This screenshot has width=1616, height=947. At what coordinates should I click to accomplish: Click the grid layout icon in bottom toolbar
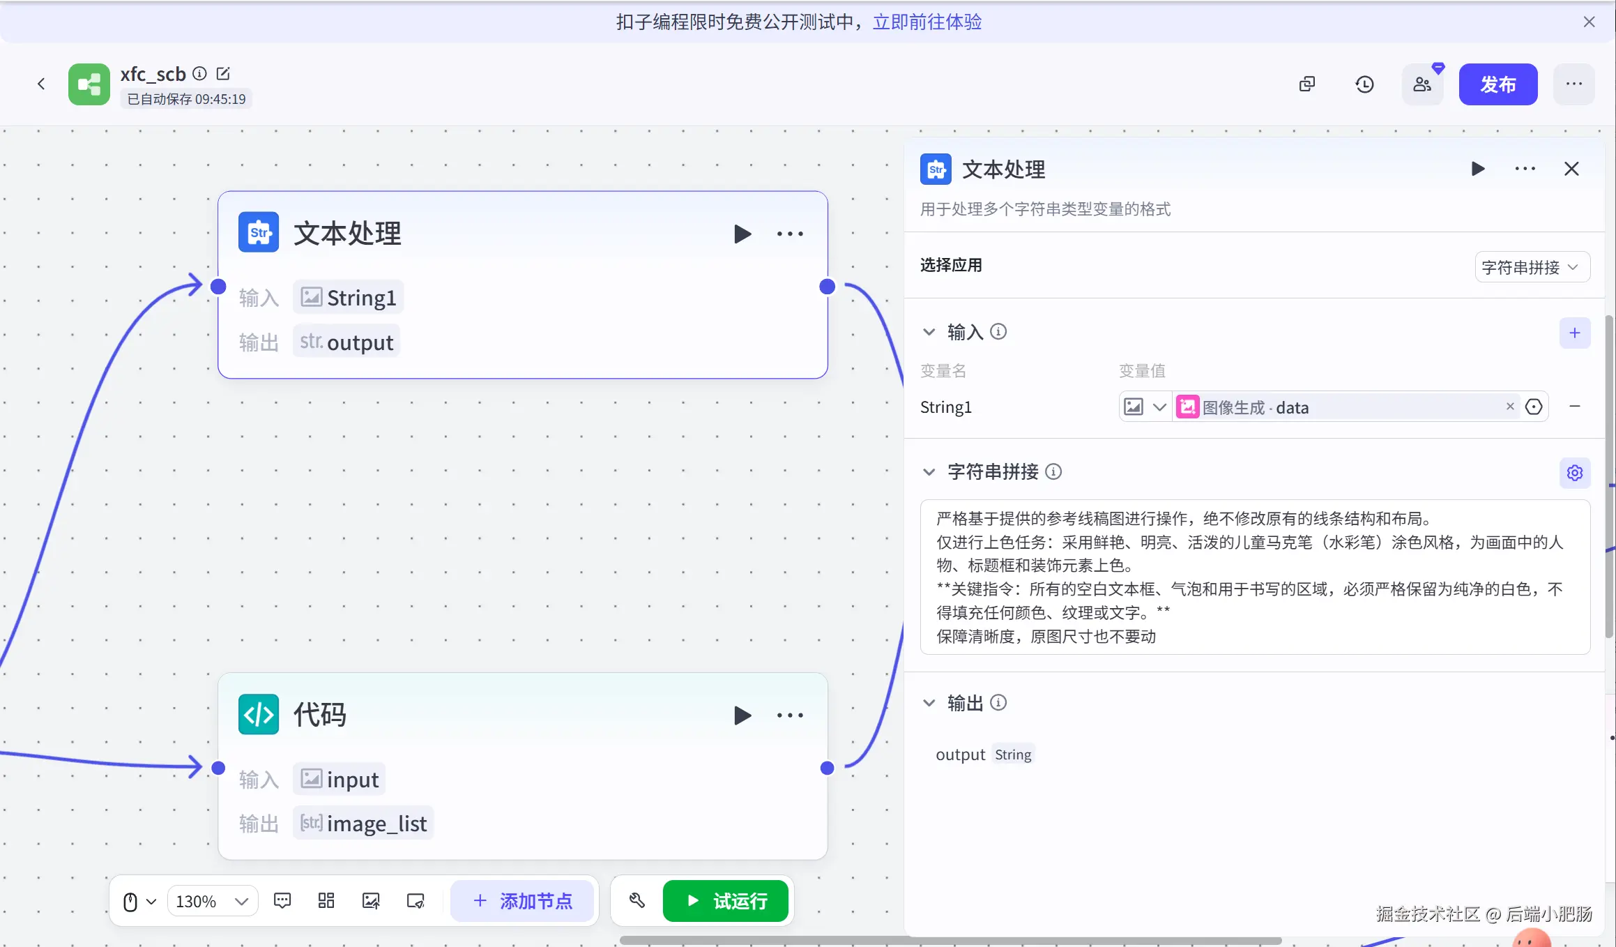pyautogui.click(x=326, y=901)
